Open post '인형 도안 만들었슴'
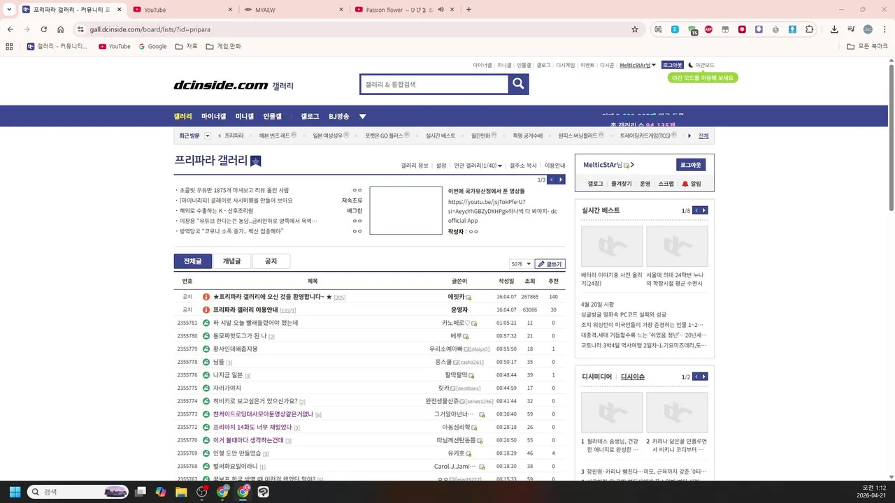The height and width of the screenshot is (503, 895). 237,453
